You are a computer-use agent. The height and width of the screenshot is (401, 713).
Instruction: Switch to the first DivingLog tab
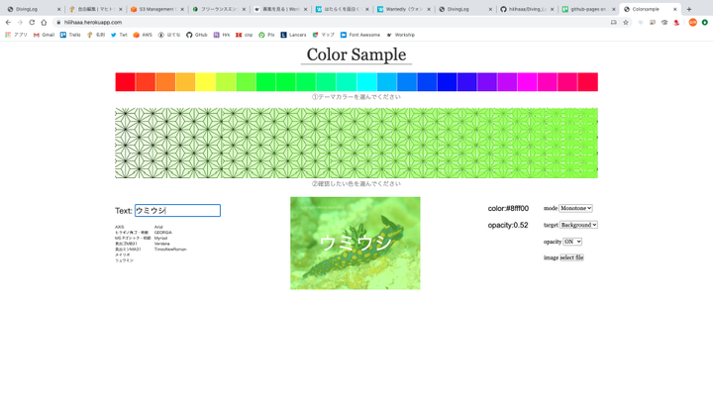(x=33, y=9)
